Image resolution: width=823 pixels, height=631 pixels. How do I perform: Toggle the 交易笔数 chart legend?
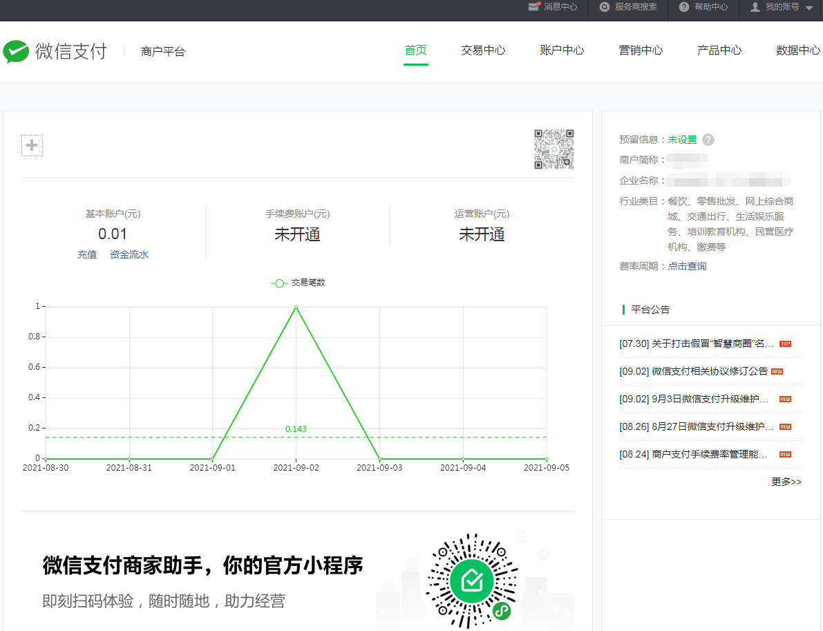[x=298, y=283]
